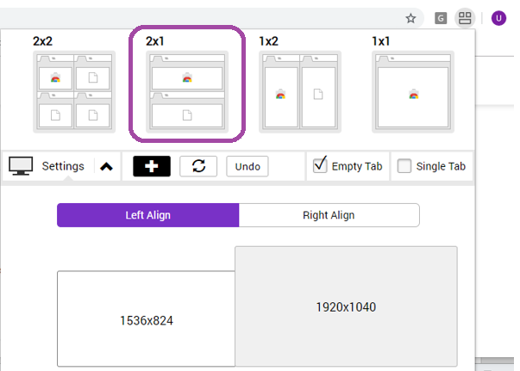
Task: Click the monitor Settings icon
Action: pyautogui.click(x=22, y=166)
